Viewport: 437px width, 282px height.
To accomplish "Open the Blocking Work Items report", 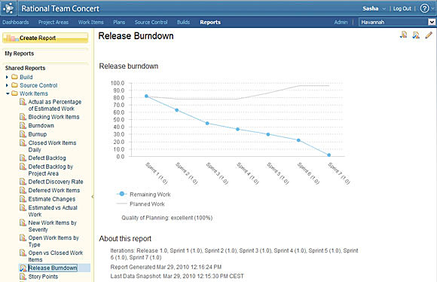I will tap(53, 117).
